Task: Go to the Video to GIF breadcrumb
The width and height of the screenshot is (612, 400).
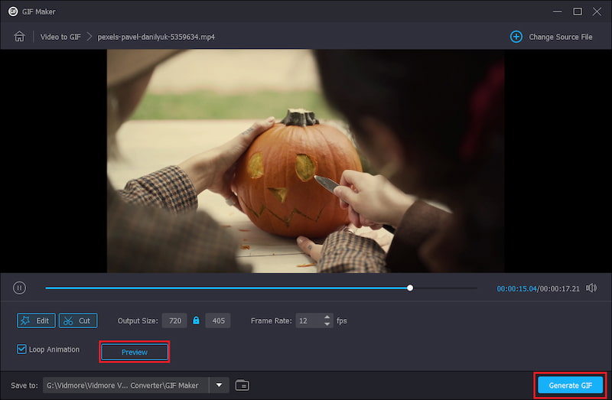Action: pyautogui.click(x=60, y=37)
